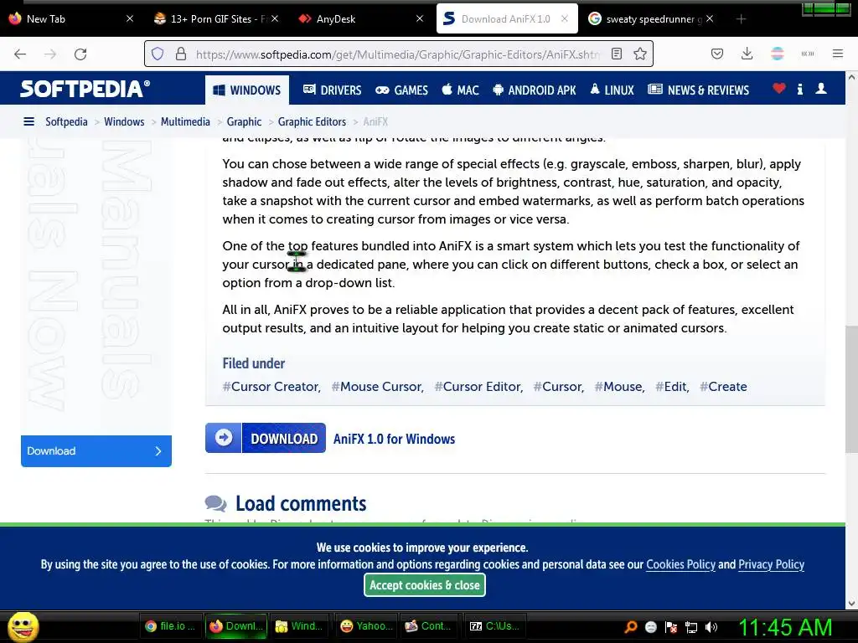
Task: Toggle reader view in address bar
Action: (617, 54)
